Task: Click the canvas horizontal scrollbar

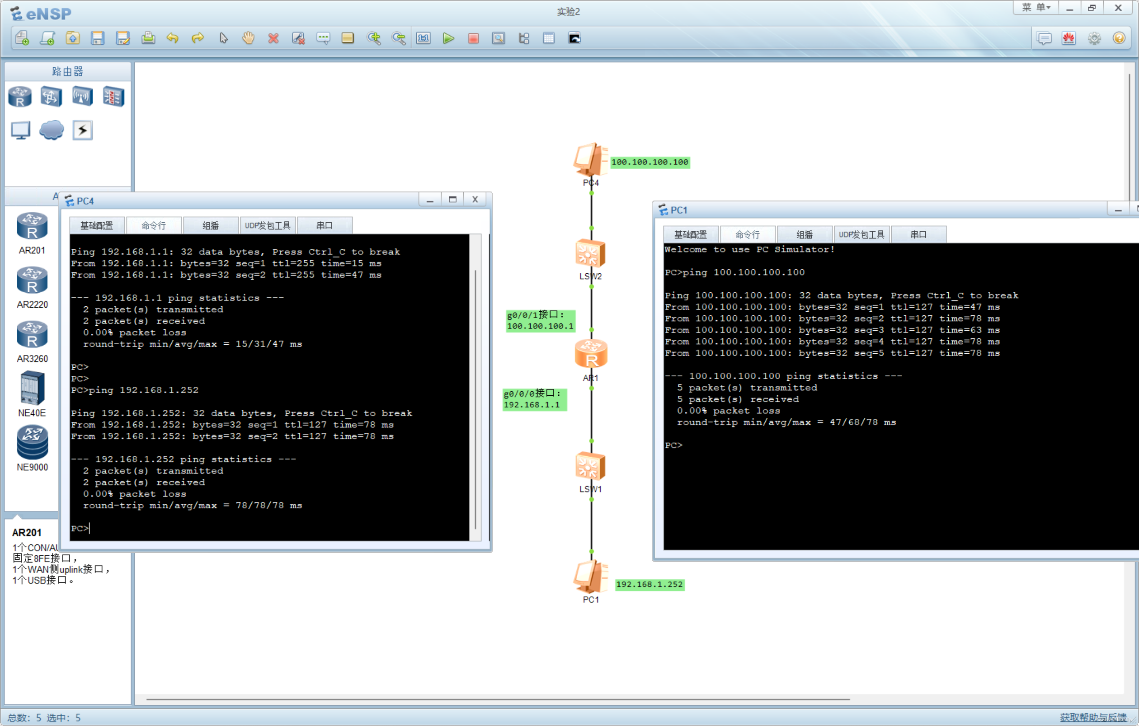Action: [x=498, y=699]
